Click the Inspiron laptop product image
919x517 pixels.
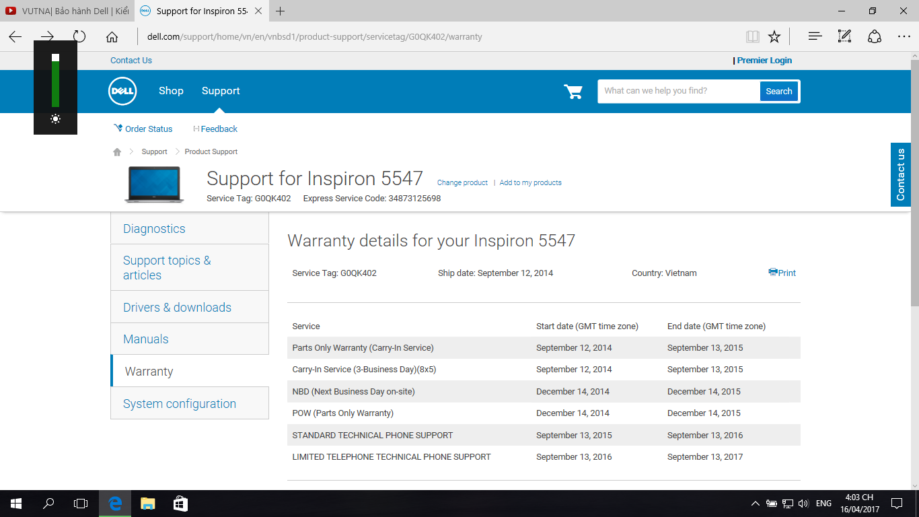click(x=154, y=184)
